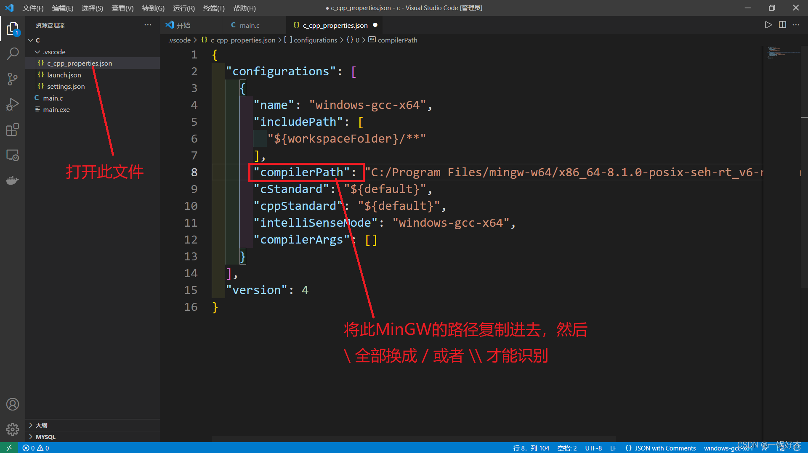The image size is (808, 453).
Task: Click .vscode in the breadcrumb
Action: 180,40
